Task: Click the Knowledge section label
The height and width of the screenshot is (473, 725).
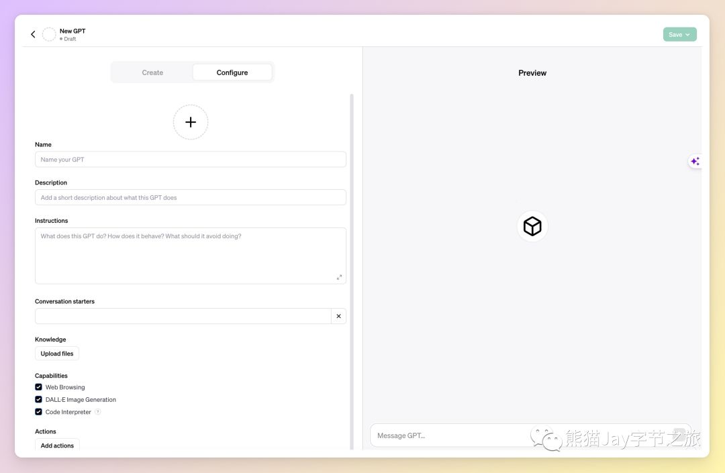Action: (x=50, y=339)
